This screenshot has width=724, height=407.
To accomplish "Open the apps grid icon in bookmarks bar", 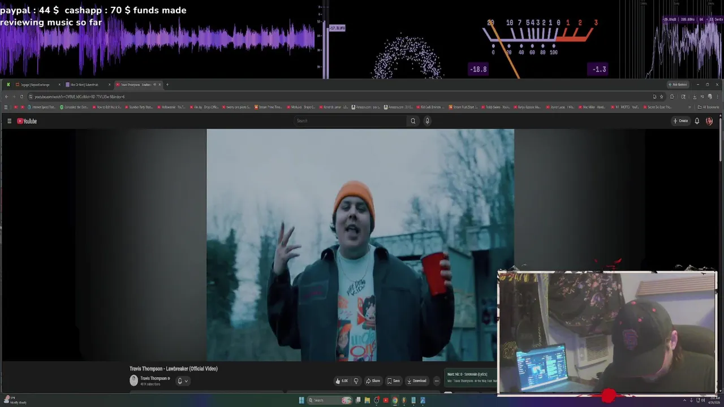I will [x=6, y=107].
